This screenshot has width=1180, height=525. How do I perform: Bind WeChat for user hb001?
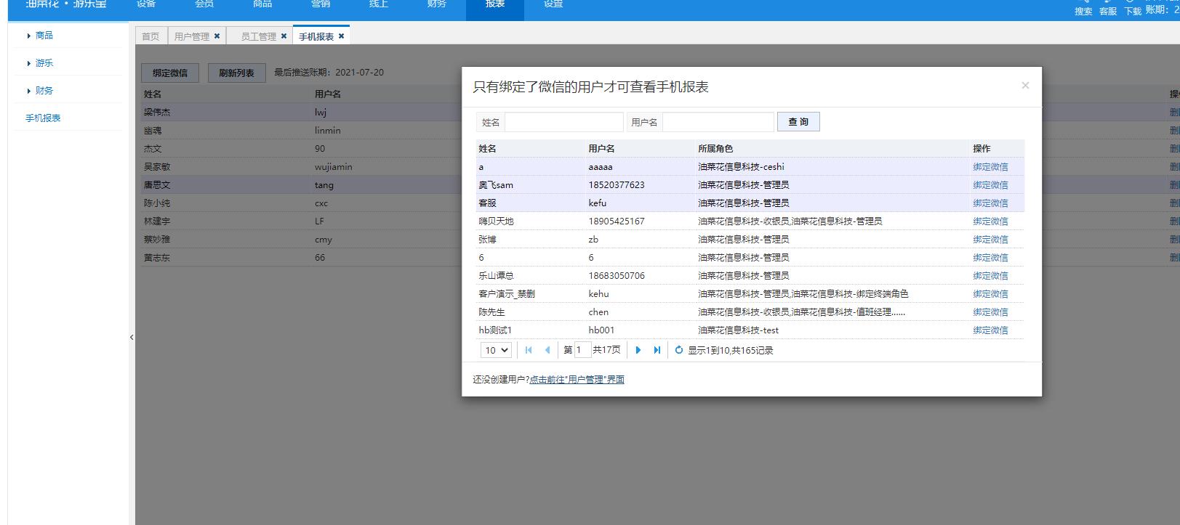coord(990,330)
